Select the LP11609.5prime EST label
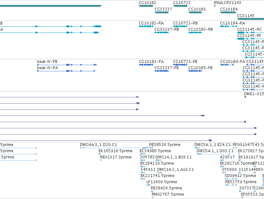 162,182
